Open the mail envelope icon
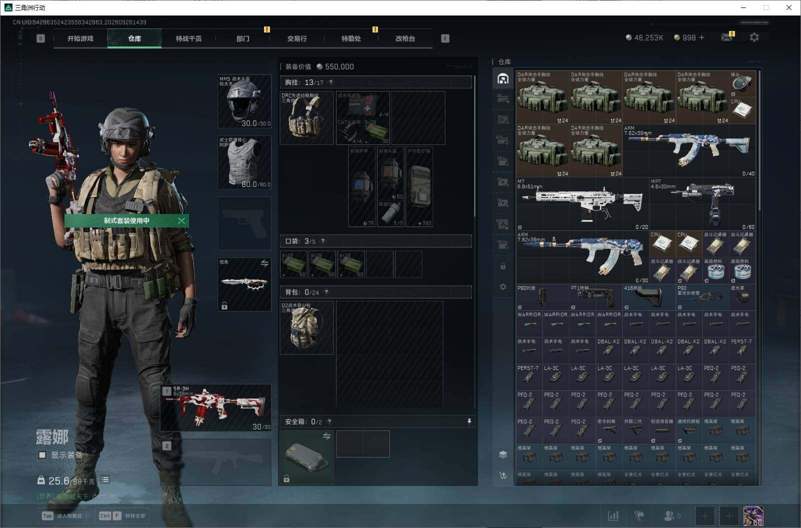This screenshot has height=528, width=801. [x=727, y=37]
